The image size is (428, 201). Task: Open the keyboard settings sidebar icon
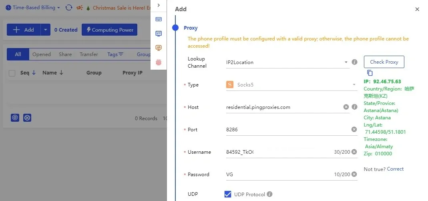click(x=159, y=19)
